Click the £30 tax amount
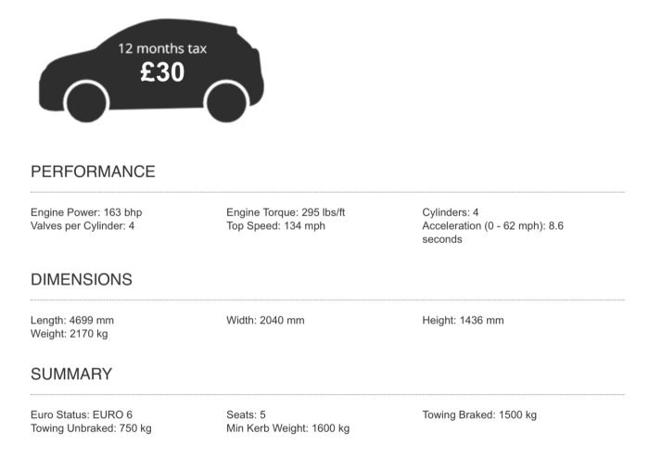Screen dimensions: 649x458 pos(162,72)
